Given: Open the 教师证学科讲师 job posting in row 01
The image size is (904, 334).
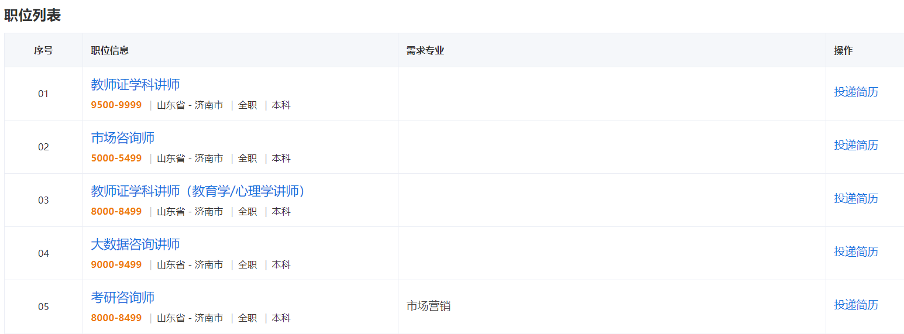Looking at the screenshot, I should (135, 85).
